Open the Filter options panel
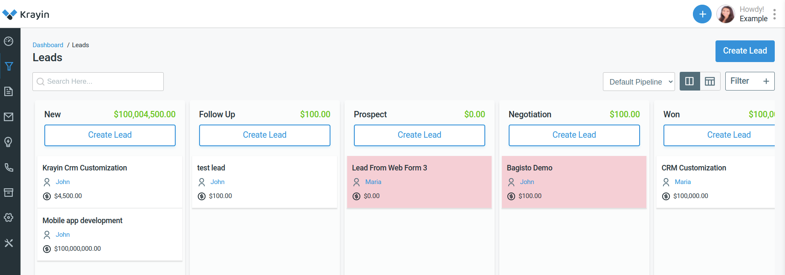 (750, 81)
